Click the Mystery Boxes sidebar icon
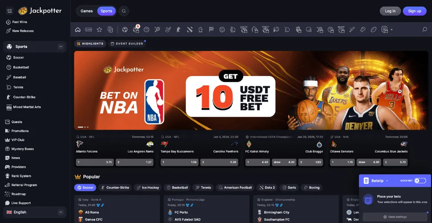Image resolution: width=432 pixels, height=223 pixels. [x=8, y=149]
